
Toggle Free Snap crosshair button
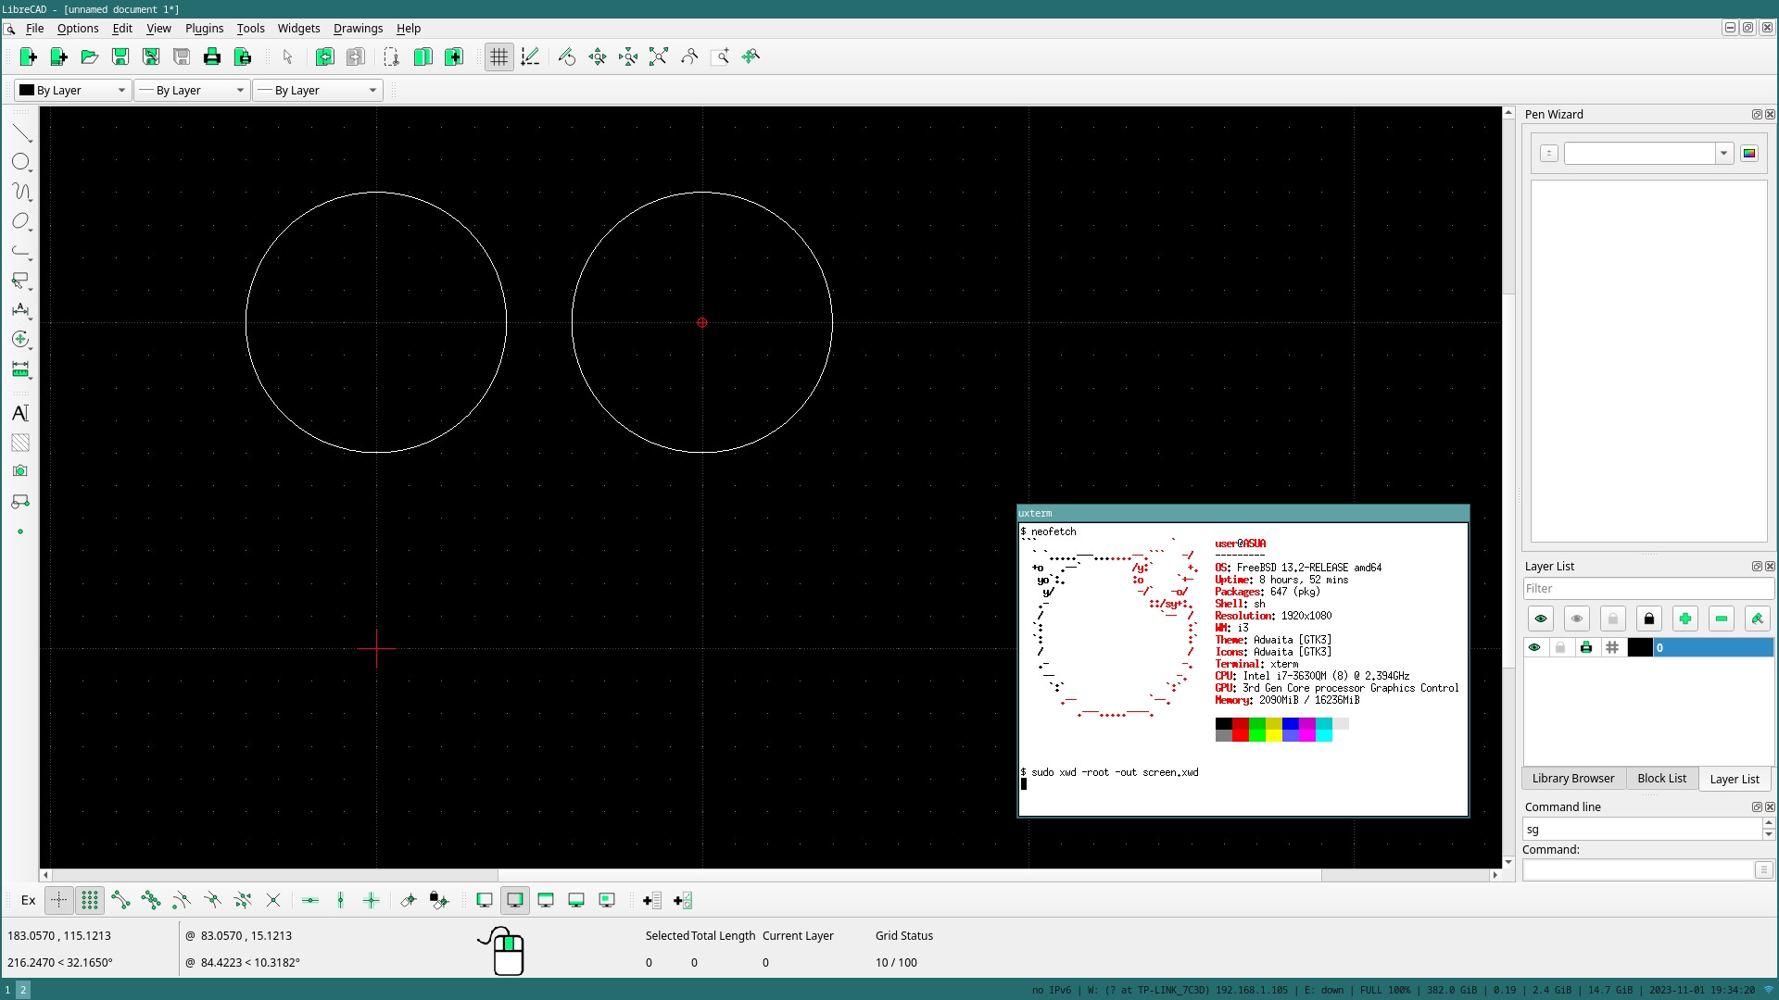(x=58, y=900)
